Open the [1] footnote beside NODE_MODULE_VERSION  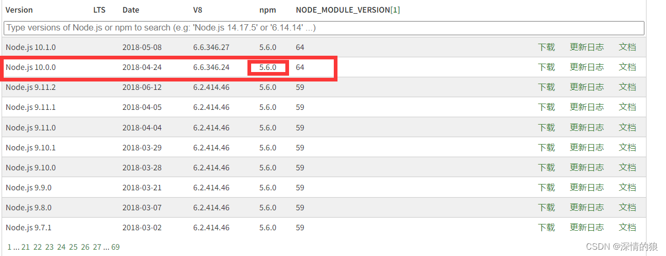point(395,10)
